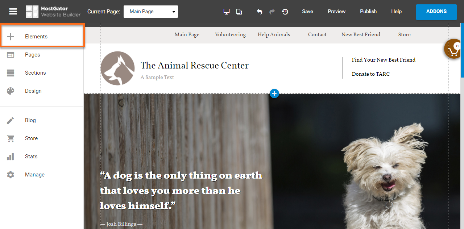Switch to mobile device view icon
Screen dimensions: 464x229
click(x=239, y=12)
